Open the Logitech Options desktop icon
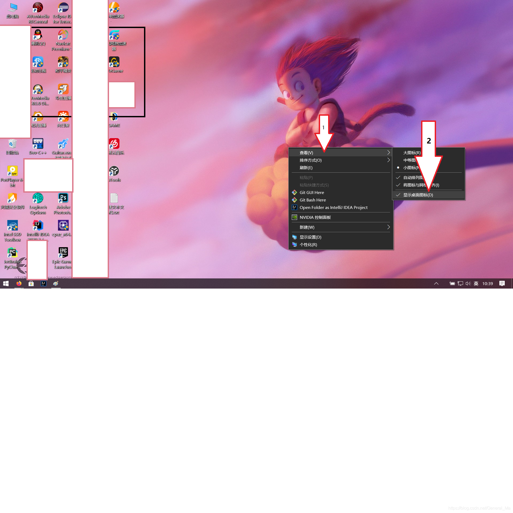This screenshot has width=513, height=513. pos(38,198)
